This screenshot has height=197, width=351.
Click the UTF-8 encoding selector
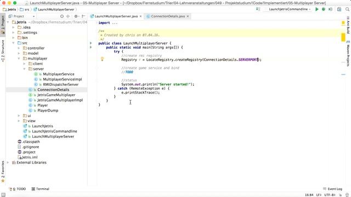pos(330,195)
